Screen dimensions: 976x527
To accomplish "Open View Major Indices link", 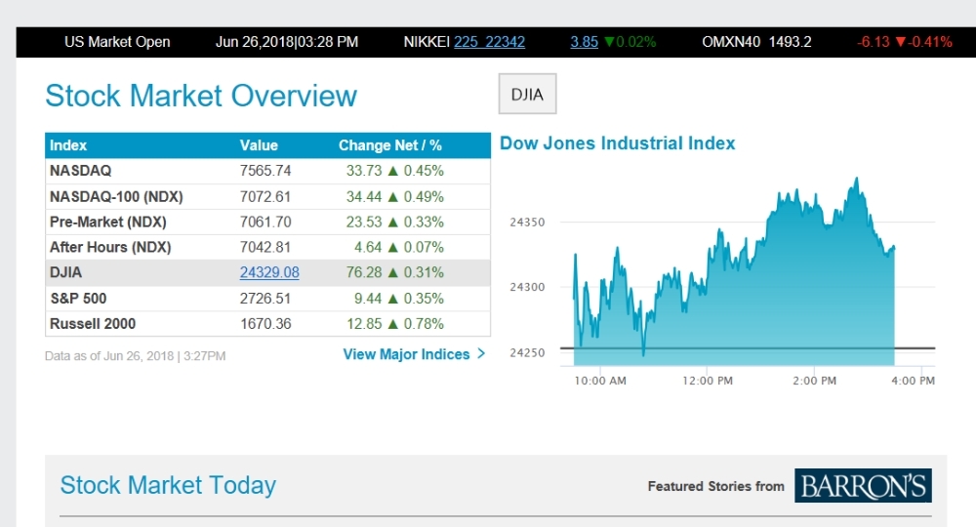I will pos(406,354).
